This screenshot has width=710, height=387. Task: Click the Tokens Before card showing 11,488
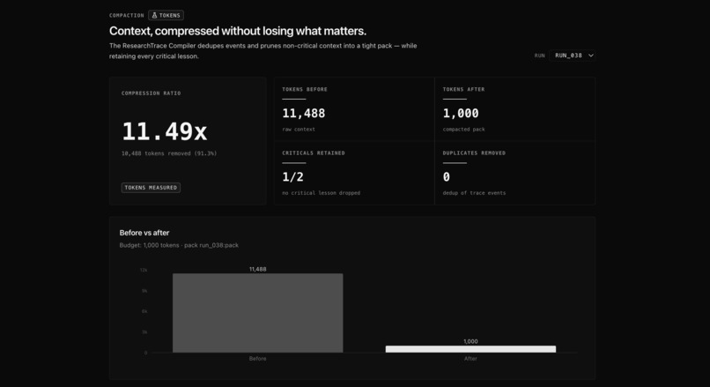[x=354, y=109]
